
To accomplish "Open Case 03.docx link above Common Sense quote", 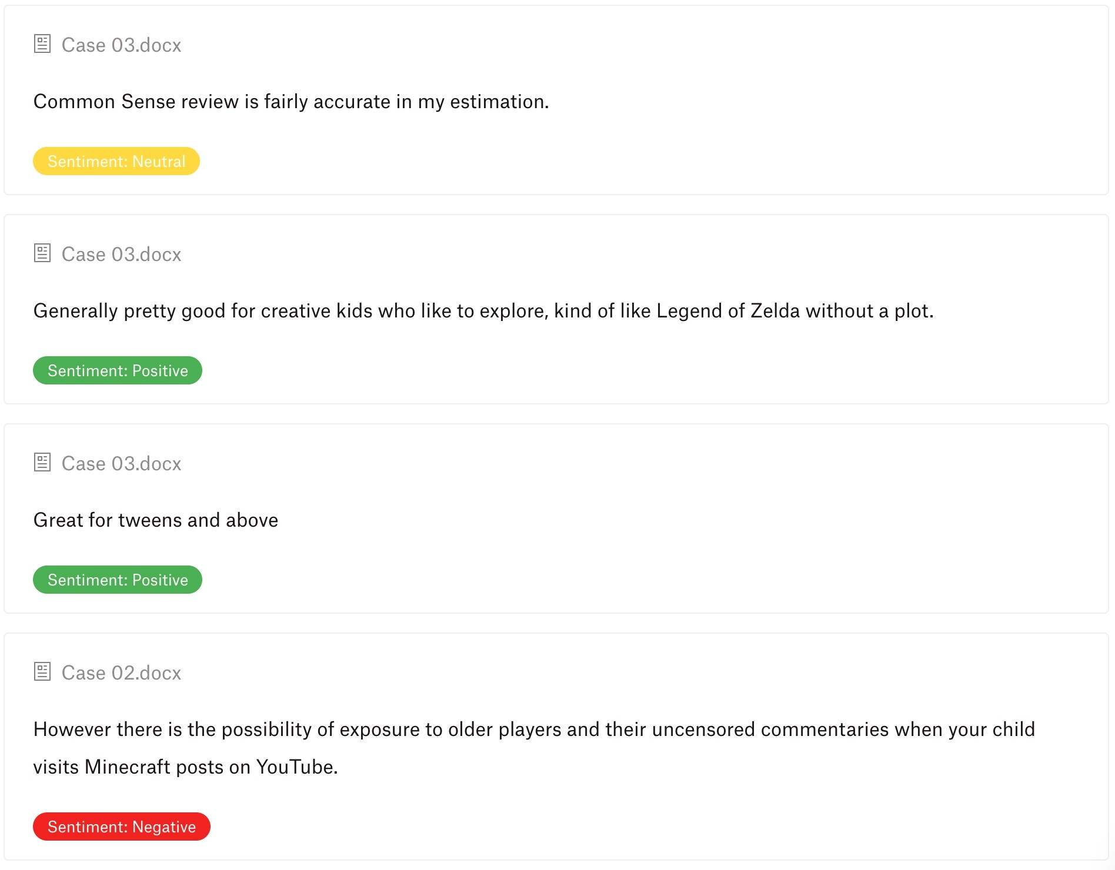I will [121, 45].
